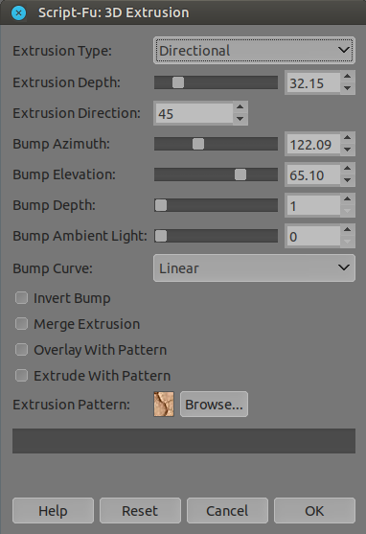Click the Bump Ambient Light slider
The width and height of the screenshot is (366, 534).
[x=216, y=236]
